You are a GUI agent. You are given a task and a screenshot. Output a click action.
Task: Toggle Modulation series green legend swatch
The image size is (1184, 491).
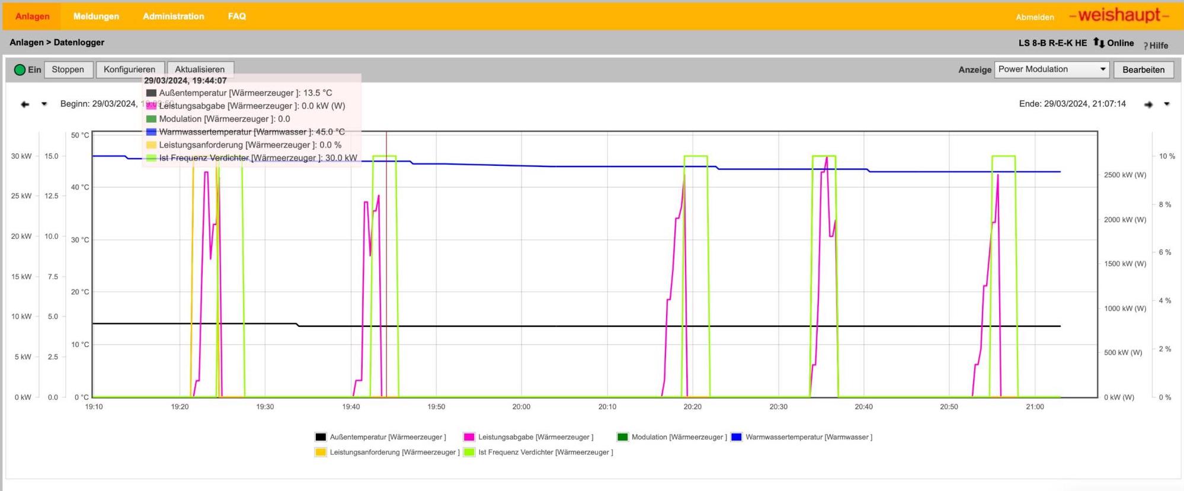622,437
